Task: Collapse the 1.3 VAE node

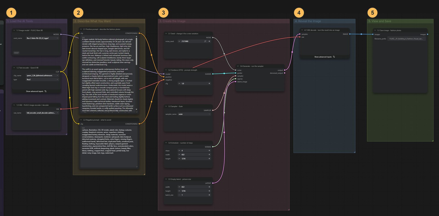Action: click(14, 105)
